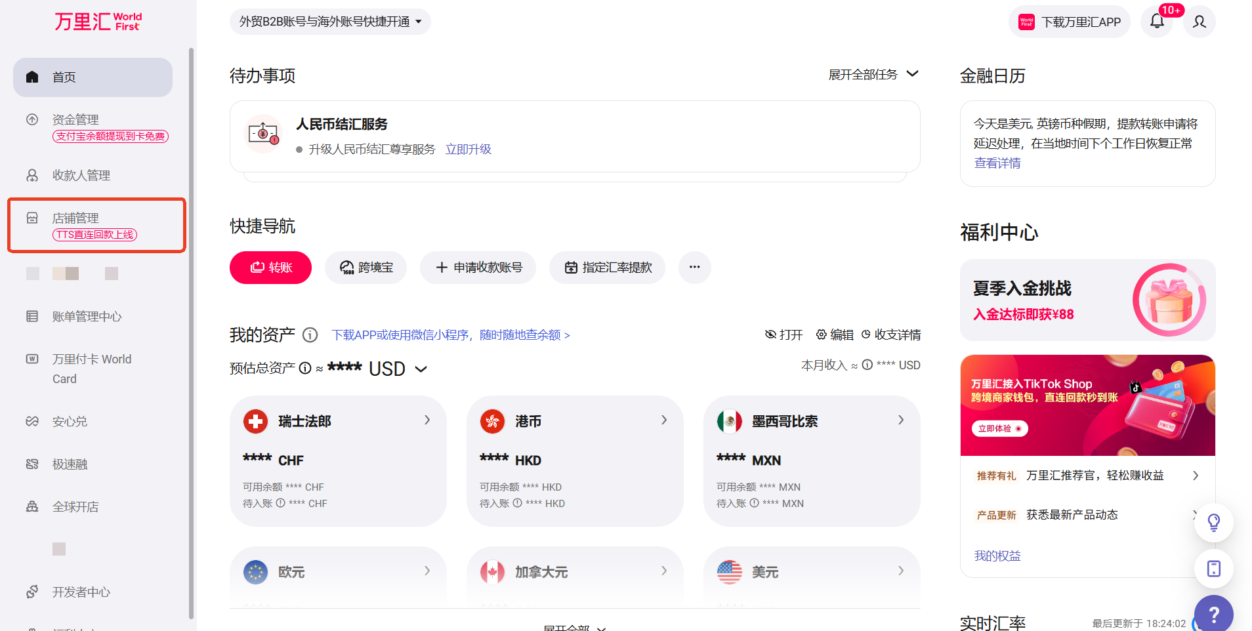This screenshot has width=1252, height=631.
Task: Expand the 瑞士法郎 CHF card chevron
Action: (427, 420)
